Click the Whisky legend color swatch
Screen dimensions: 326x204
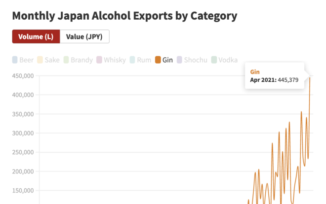coord(99,60)
